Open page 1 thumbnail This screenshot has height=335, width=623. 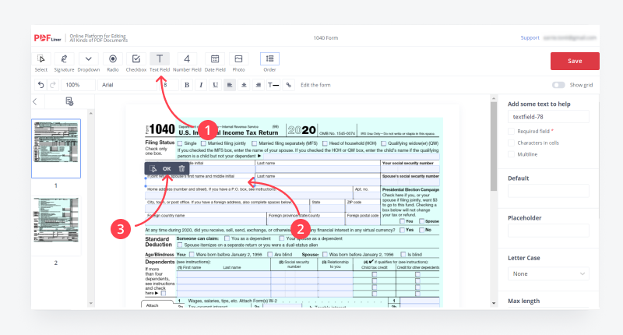(56, 148)
